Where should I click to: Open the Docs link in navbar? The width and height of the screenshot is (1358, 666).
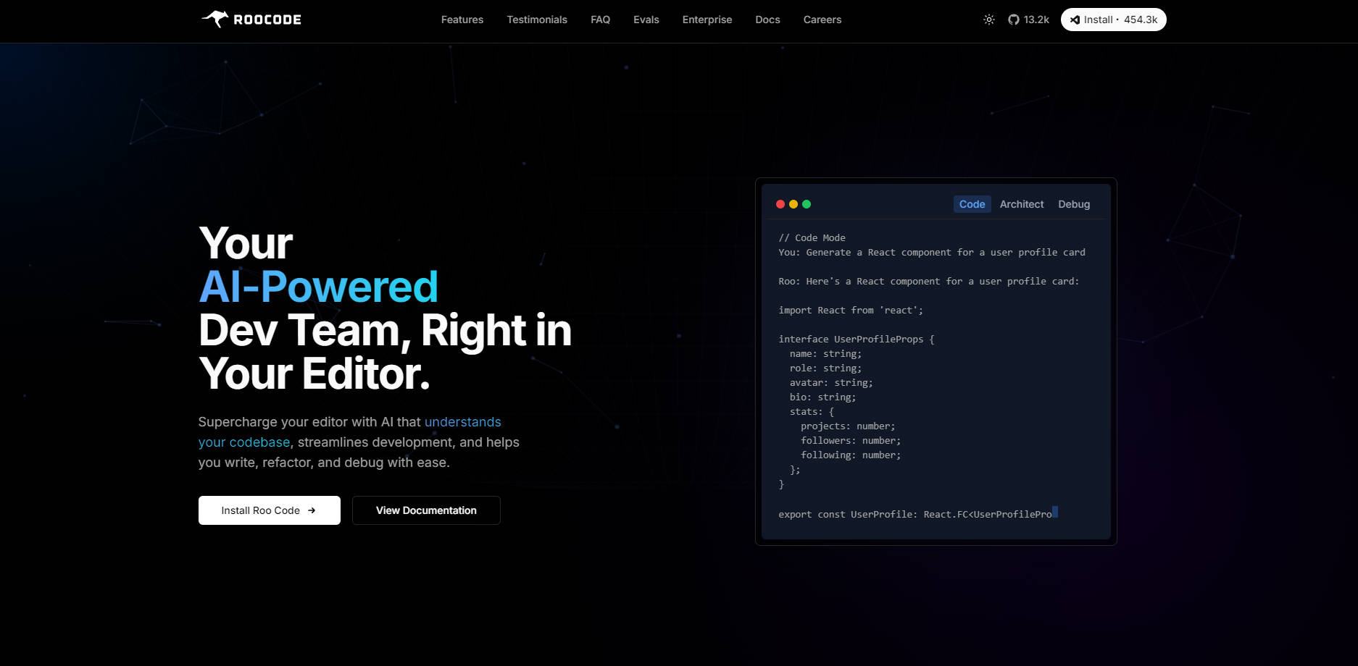tap(767, 20)
